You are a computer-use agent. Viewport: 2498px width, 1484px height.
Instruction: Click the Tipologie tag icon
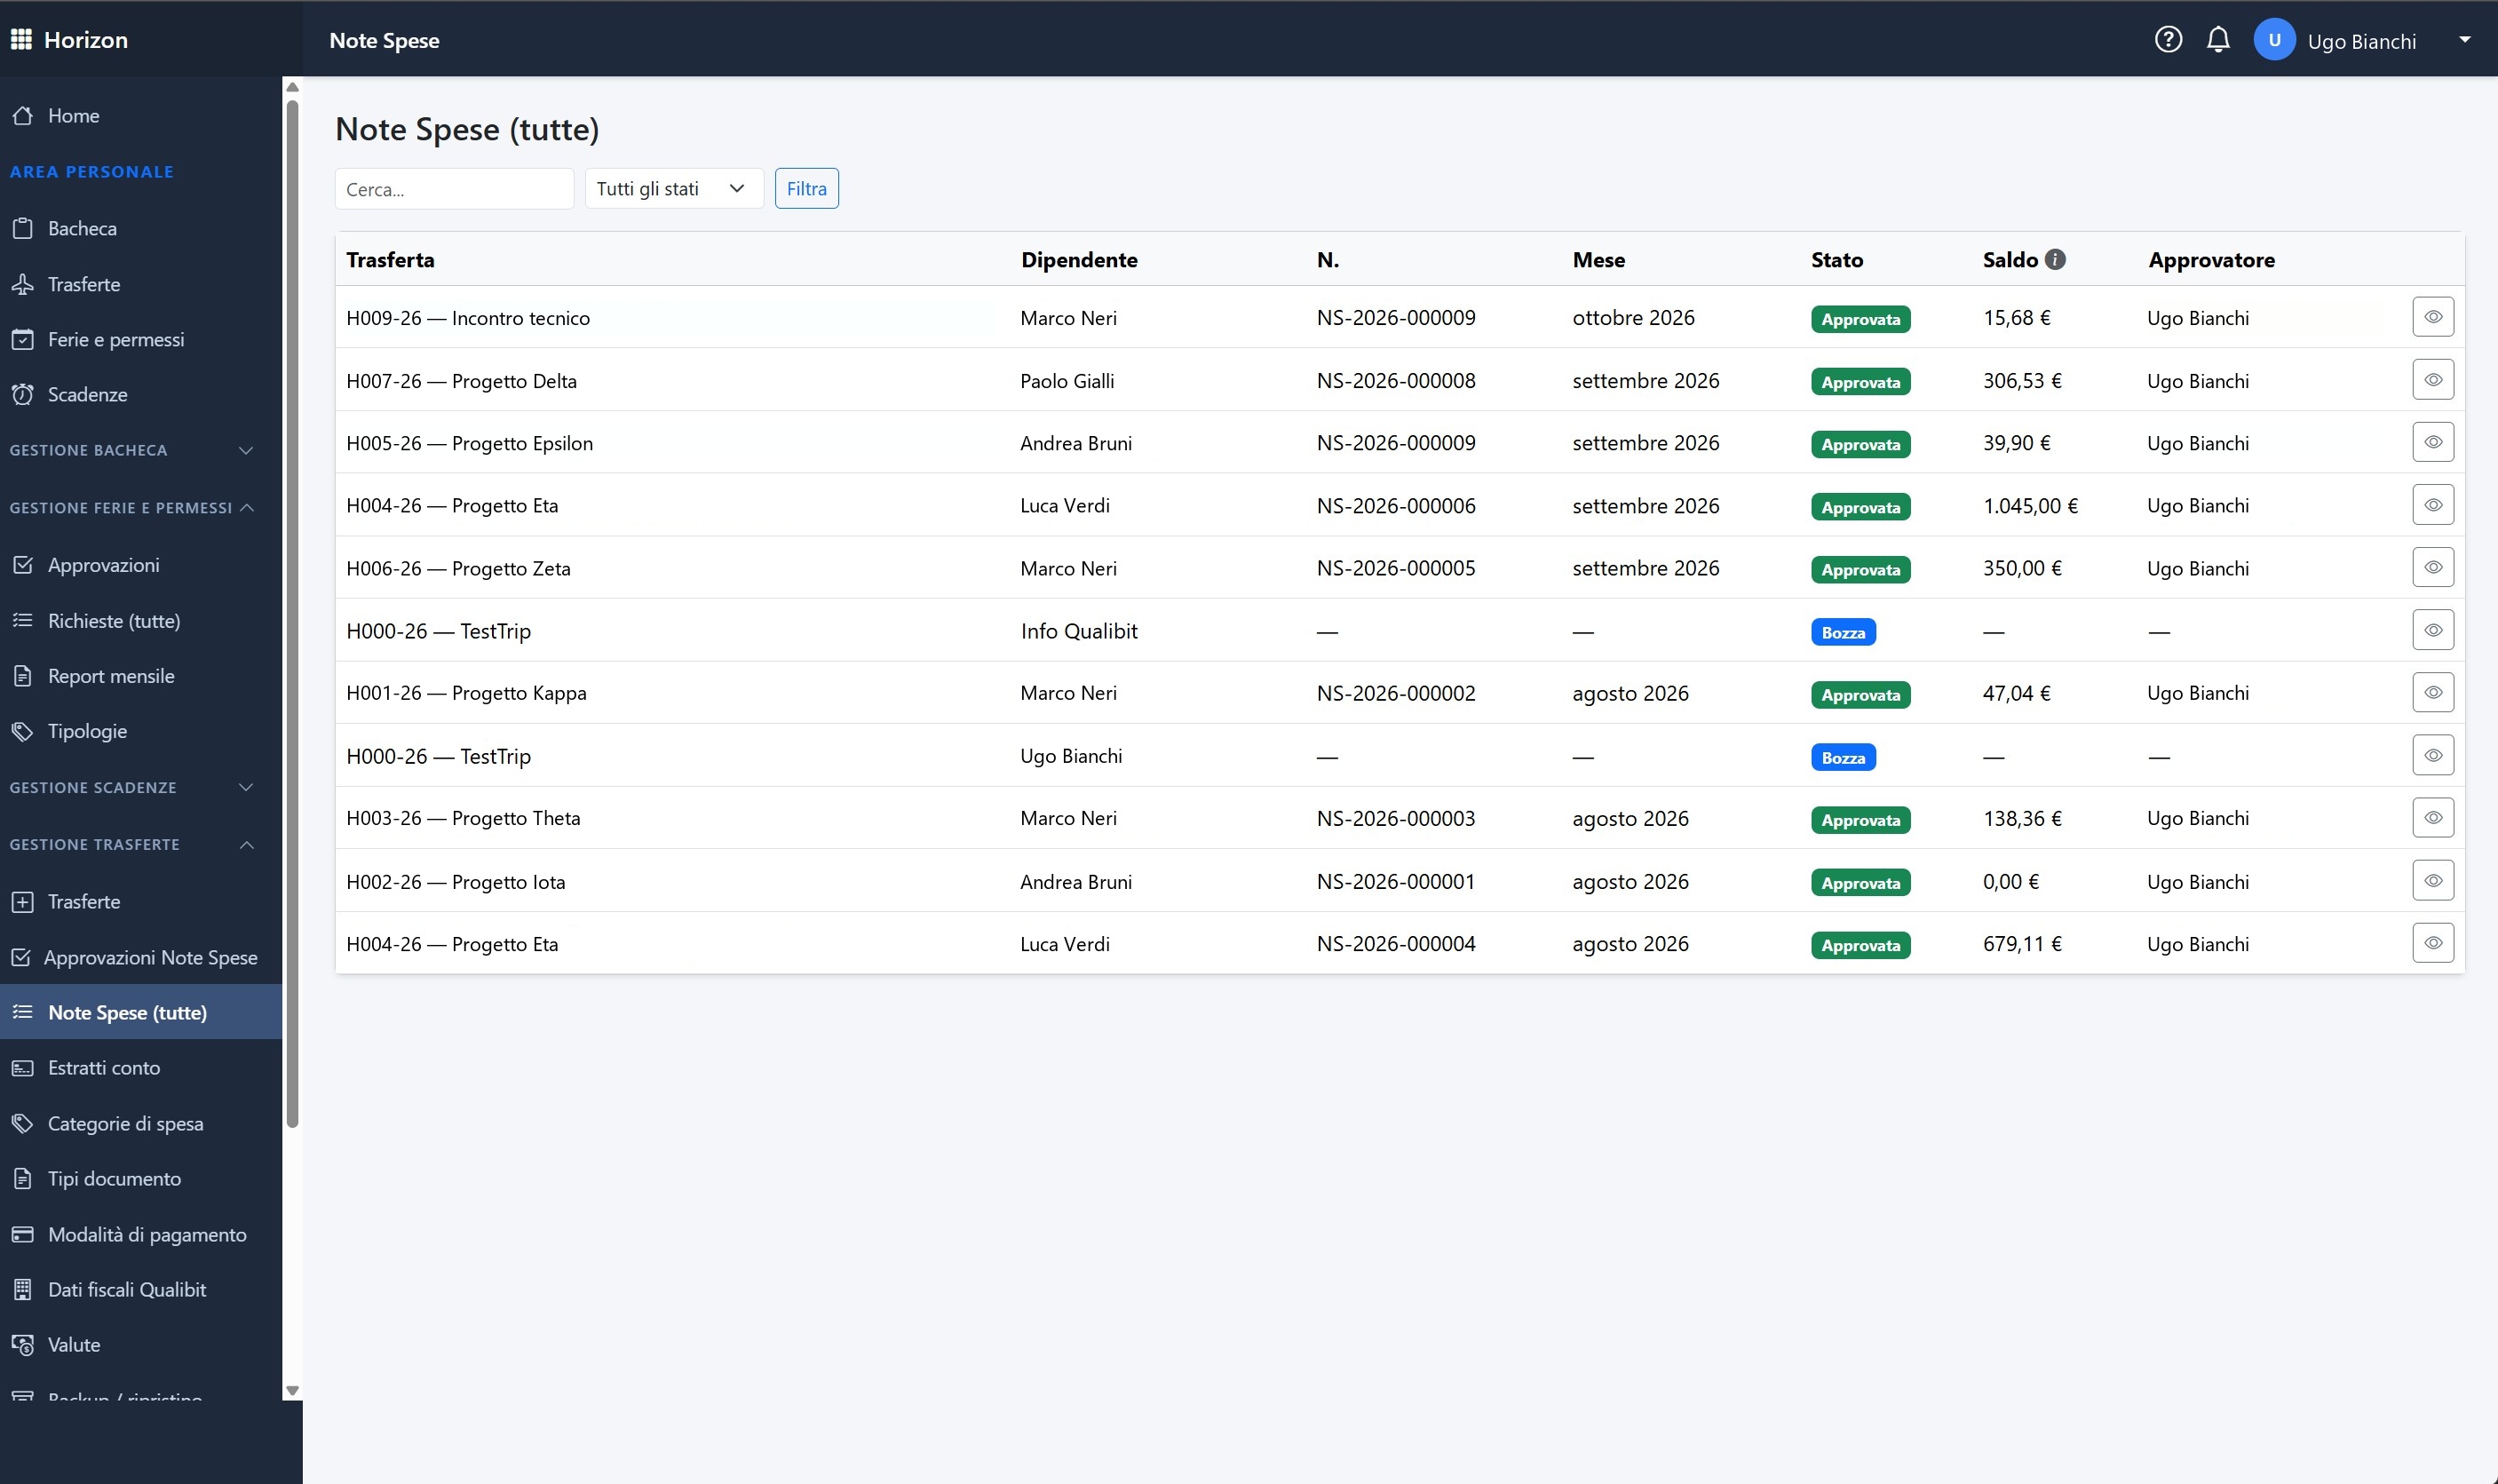tap(23, 732)
